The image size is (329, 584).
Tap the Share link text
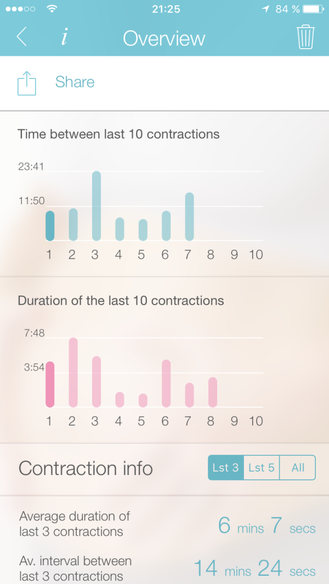tap(75, 82)
